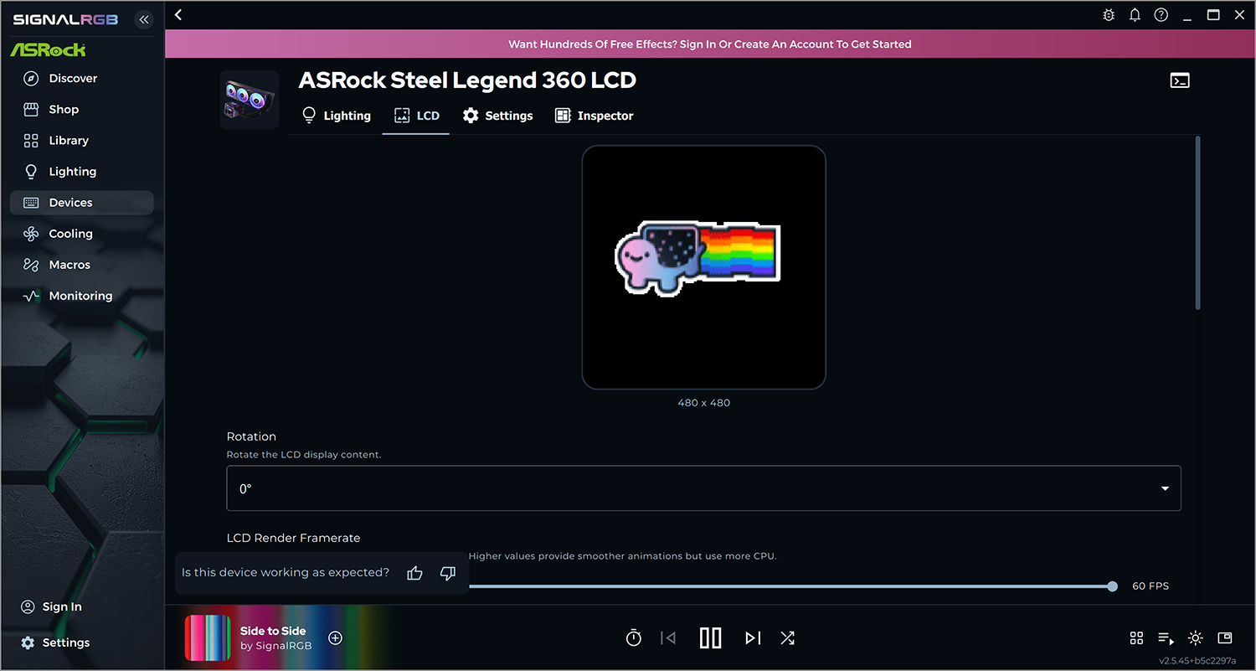Pause the current effect playback
Image resolution: width=1256 pixels, height=671 pixels.
(710, 638)
